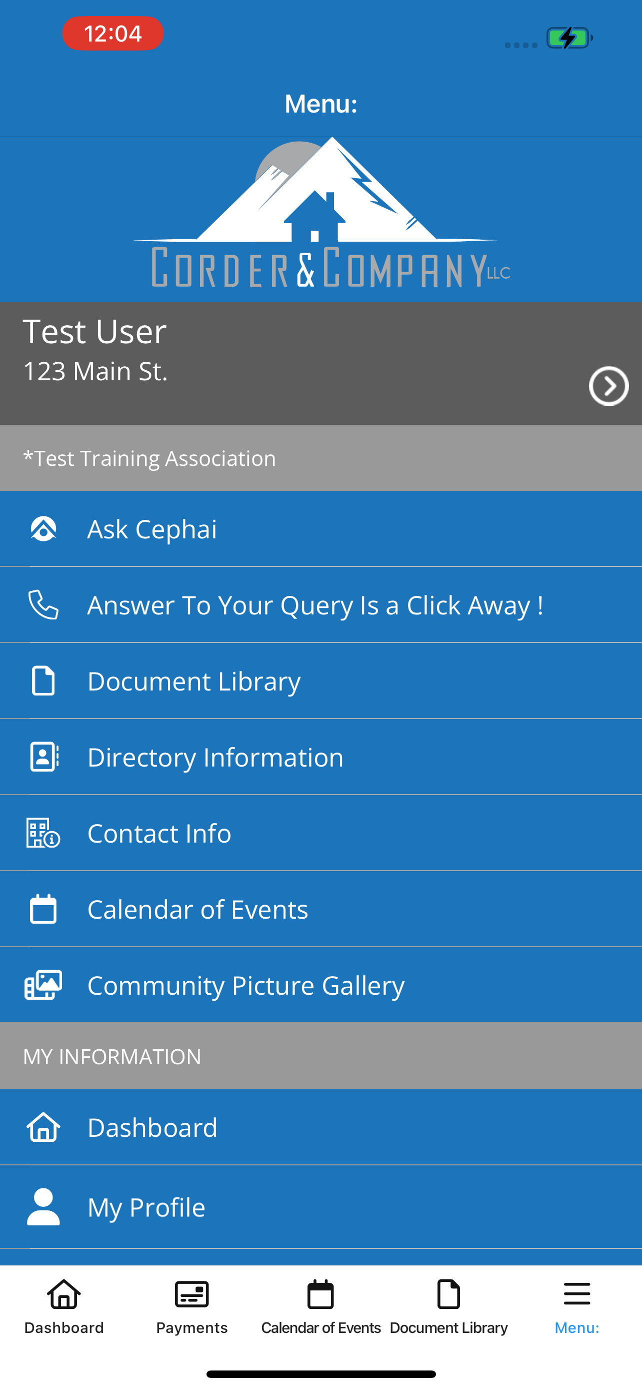Open Directory Information menu item
642x1390 pixels.
pyautogui.click(x=320, y=757)
